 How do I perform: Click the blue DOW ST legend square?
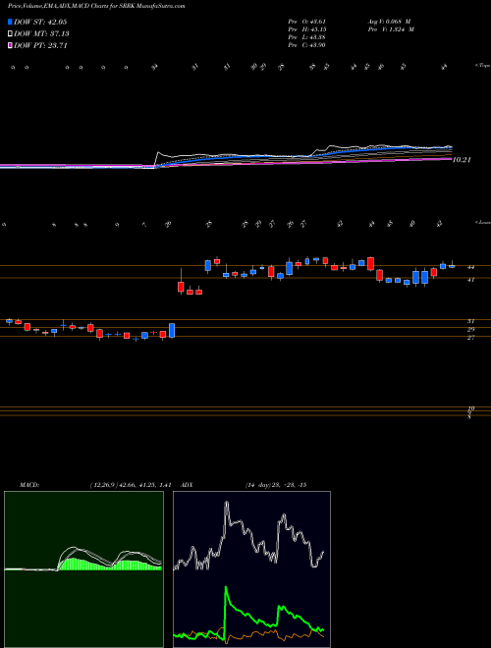click(11, 23)
